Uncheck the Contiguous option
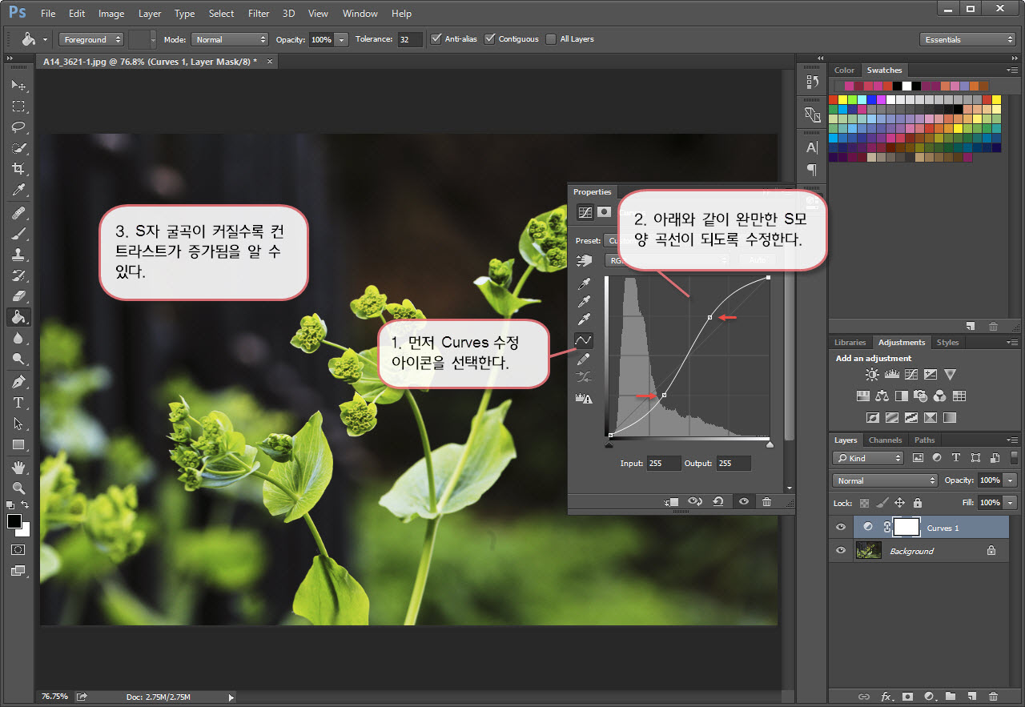 click(490, 38)
